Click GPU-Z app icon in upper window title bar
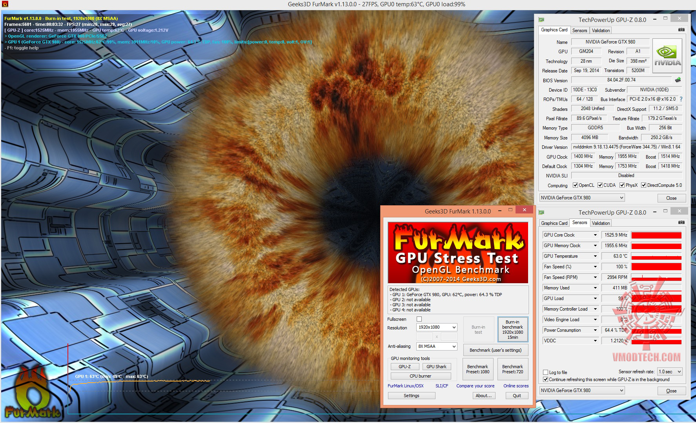Screen dimensions: 696x423 541,20
